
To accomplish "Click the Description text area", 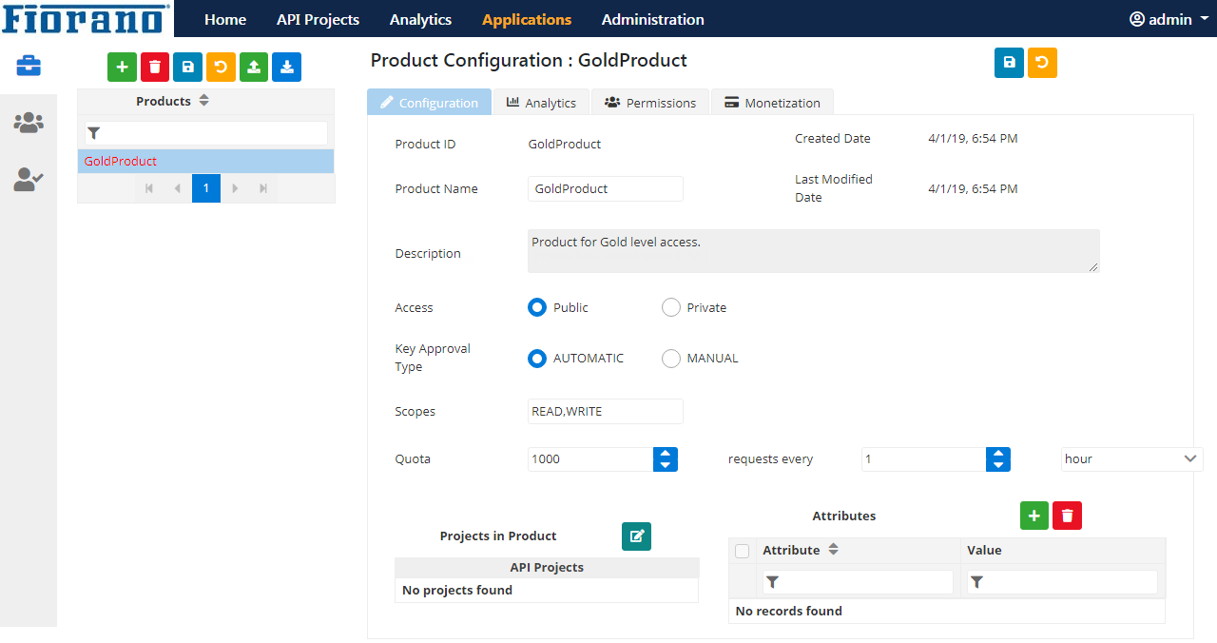I will tap(814, 251).
